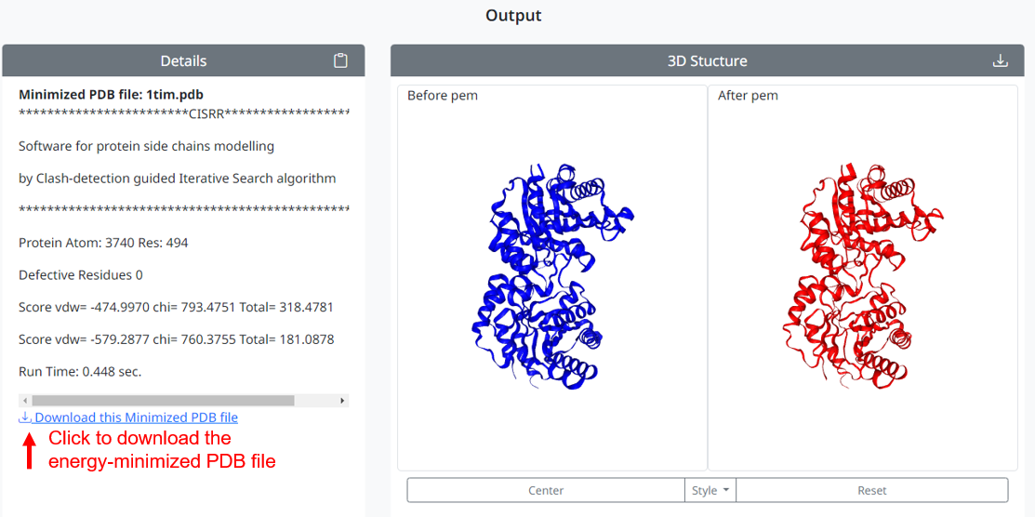Reset the 3D viewer
Screen dimensions: 1035x517
(x=871, y=490)
